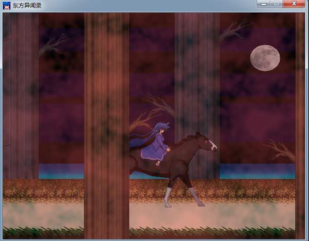Click the girl riding the horse

tap(155, 145)
